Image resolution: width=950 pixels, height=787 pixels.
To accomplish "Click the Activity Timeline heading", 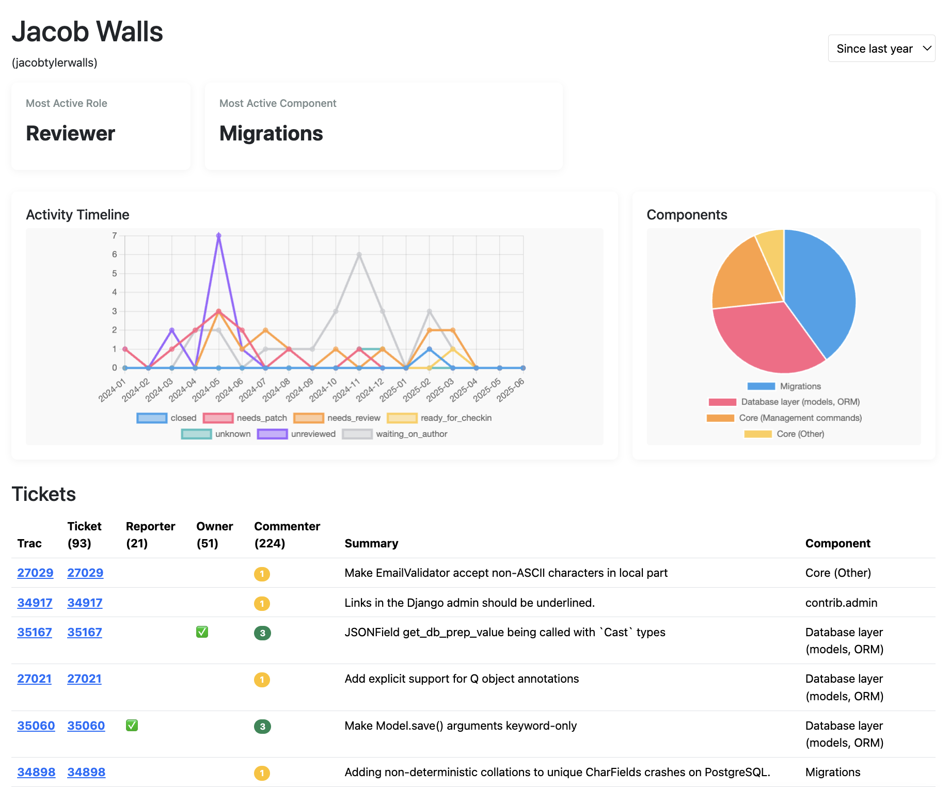I will click(x=77, y=215).
